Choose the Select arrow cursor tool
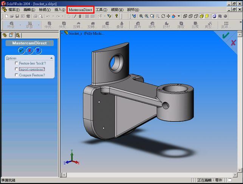 point(69,16)
